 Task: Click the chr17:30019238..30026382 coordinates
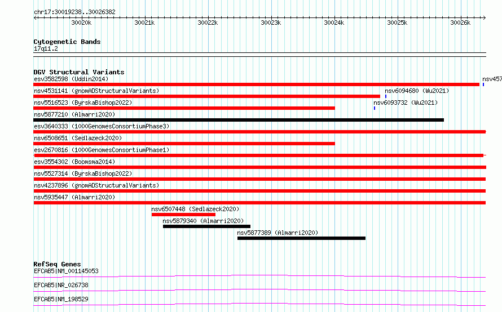(x=74, y=12)
